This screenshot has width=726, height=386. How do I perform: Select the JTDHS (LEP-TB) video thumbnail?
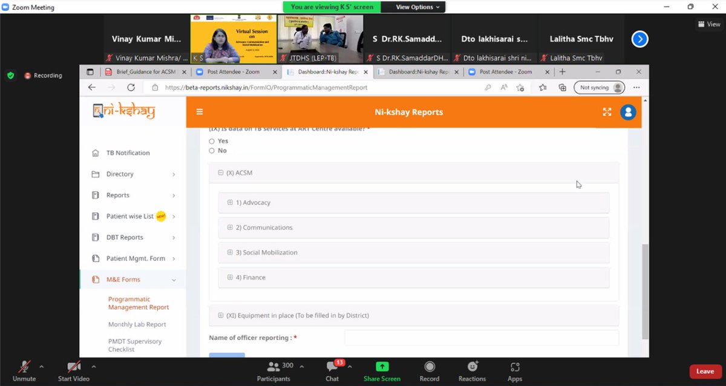click(x=320, y=39)
